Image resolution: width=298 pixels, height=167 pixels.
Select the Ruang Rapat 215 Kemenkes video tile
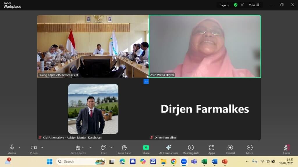click(93, 46)
